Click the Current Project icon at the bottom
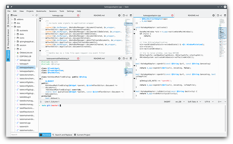 75,135
